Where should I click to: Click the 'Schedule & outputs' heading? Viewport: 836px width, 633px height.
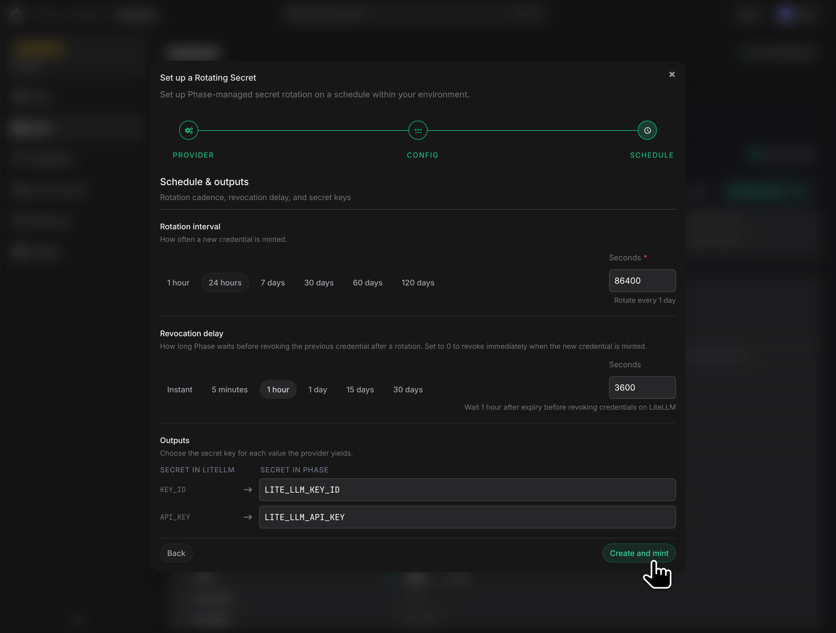[x=205, y=182]
